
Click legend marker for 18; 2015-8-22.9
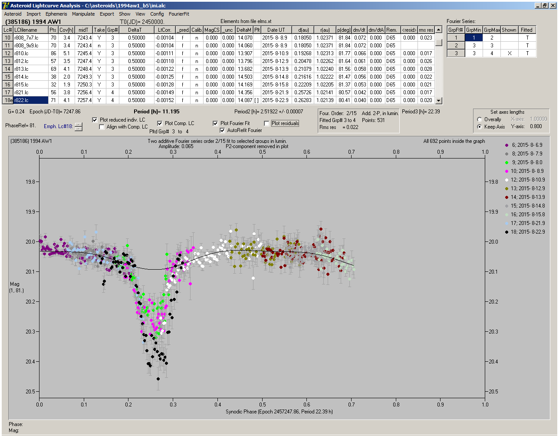pyautogui.click(x=507, y=232)
